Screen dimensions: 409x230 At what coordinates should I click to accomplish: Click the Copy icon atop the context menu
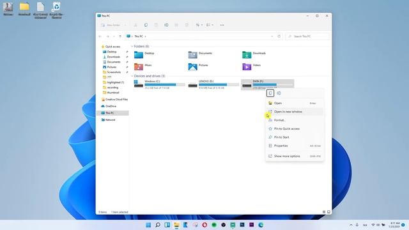pyautogui.click(x=270, y=93)
